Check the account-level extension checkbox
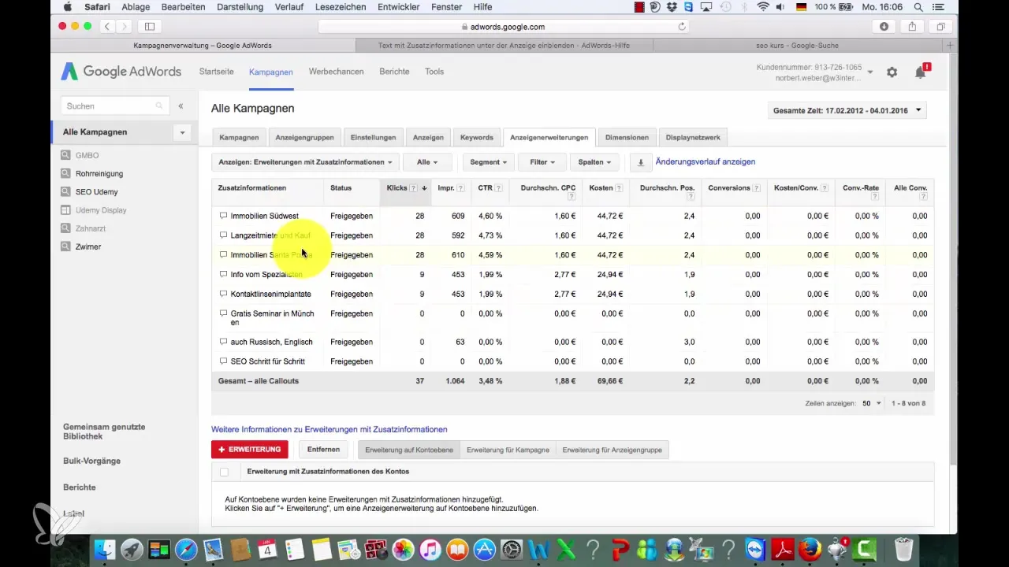The width and height of the screenshot is (1009, 567). pyautogui.click(x=224, y=472)
